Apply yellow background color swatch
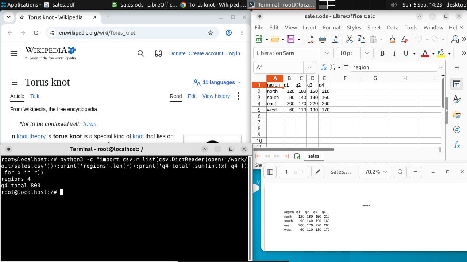This screenshot has height=262, width=467. point(441,53)
